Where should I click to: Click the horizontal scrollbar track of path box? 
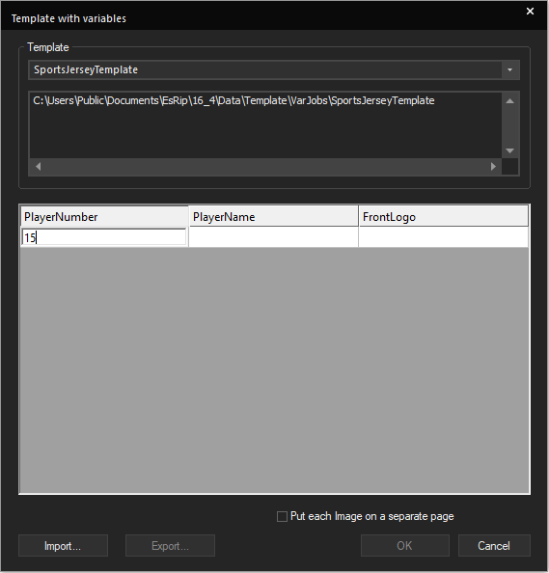[265, 167]
